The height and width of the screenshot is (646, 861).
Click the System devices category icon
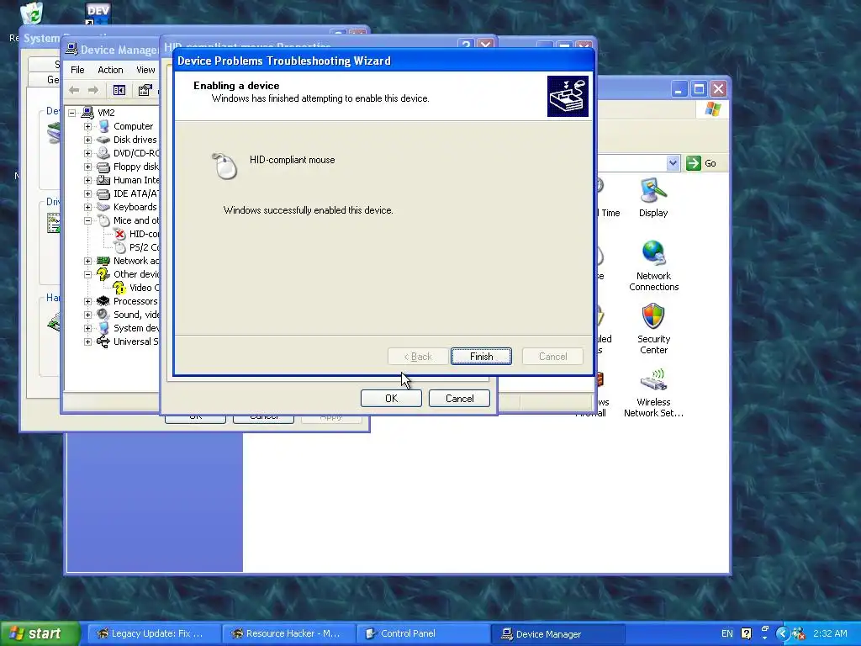tap(103, 328)
